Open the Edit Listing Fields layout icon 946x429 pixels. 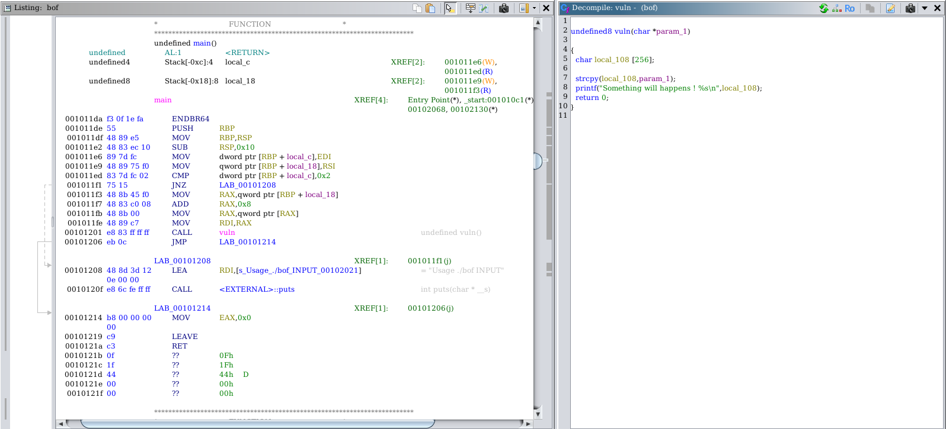[x=470, y=8]
